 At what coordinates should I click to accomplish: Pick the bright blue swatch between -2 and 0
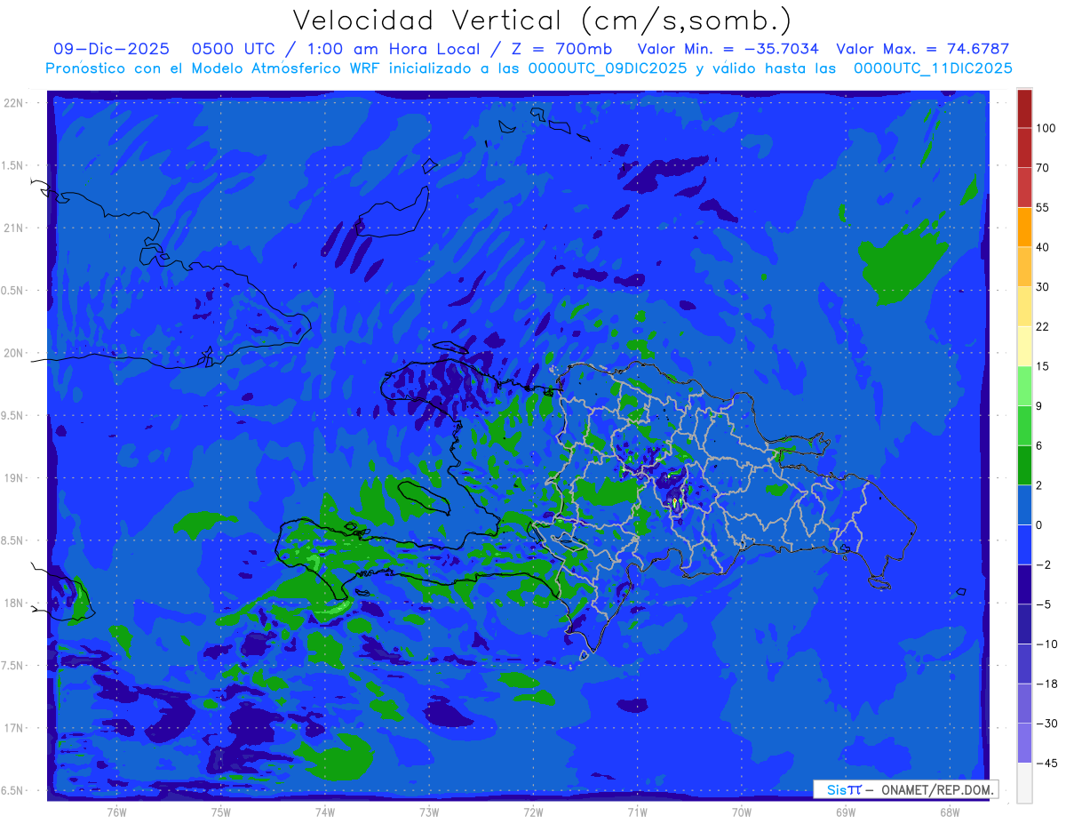[1024, 544]
